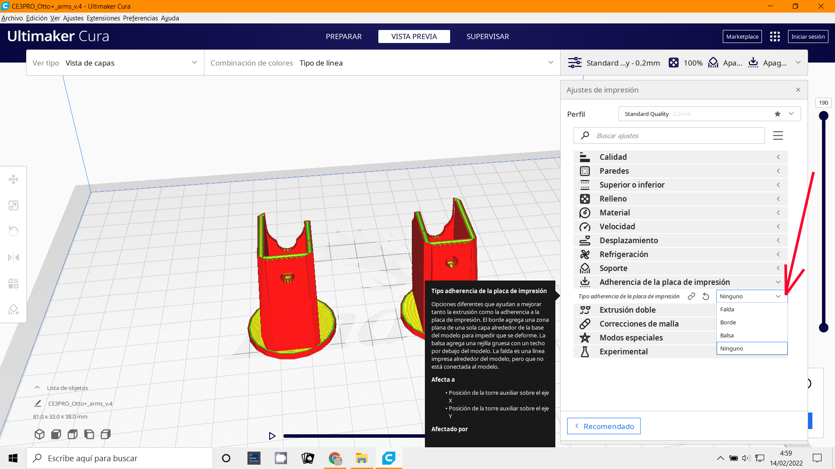Screen dimensions: 835x469
Task: Reset adhesion type setting with revert arrow
Action: (x=706, y=297)
